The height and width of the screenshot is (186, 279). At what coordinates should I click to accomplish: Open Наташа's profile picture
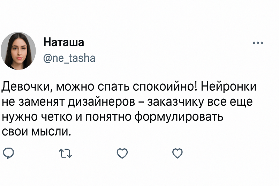coord(18,51)
